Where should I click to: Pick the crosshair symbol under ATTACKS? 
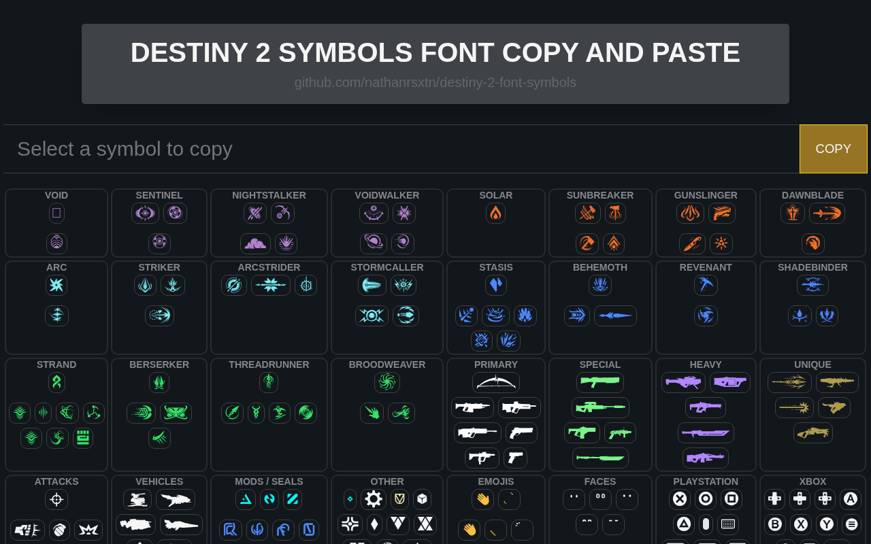tap(56, 500)
